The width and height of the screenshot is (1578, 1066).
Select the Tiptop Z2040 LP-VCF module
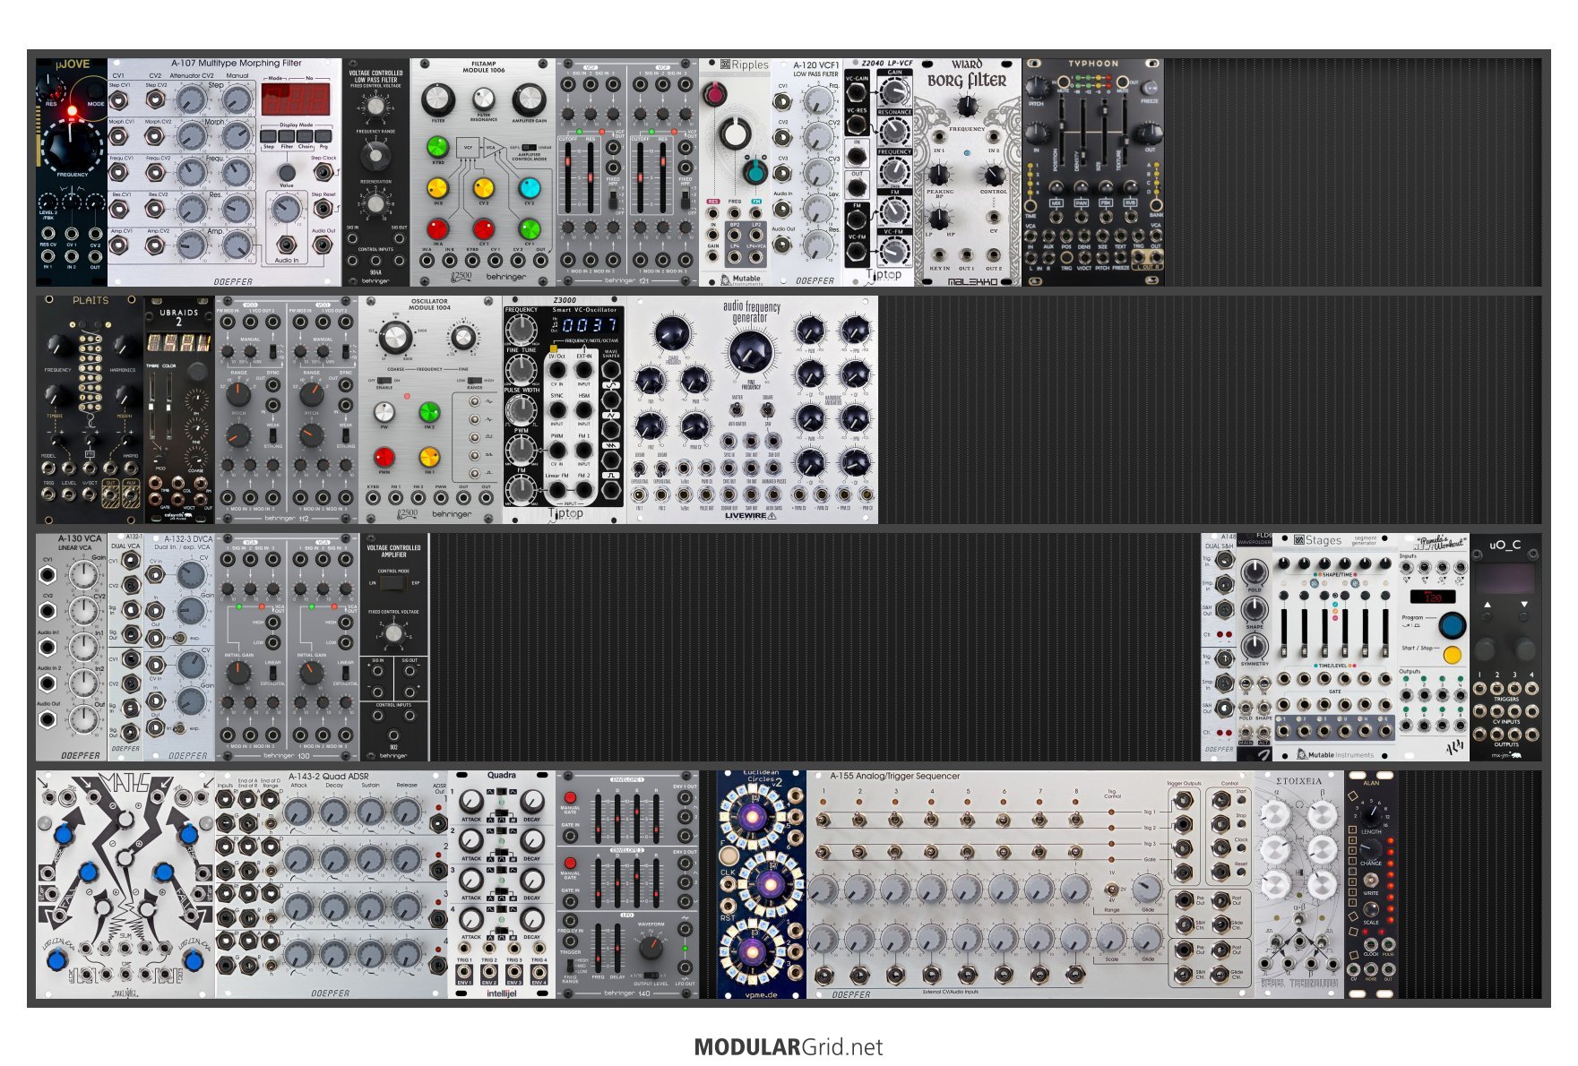point(878,173)
